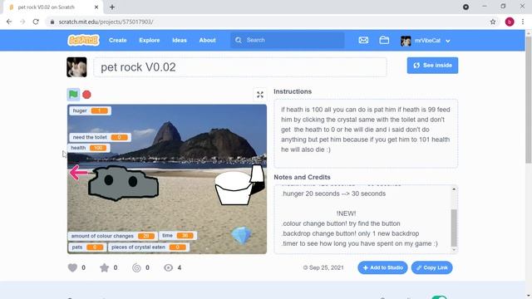Bookmark this page with the star icon
Viewport: 532px width, 299px height.
coord(493,22)
